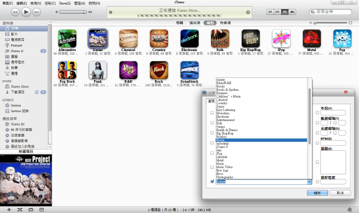The image size is (359, 213).
Task: Check the checkbox beside the Folk row
Action: point(212,123)
